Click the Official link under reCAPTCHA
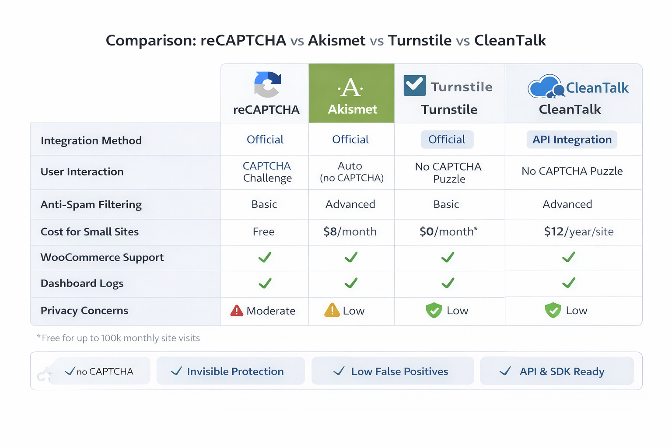 click(x=265, y=140)
